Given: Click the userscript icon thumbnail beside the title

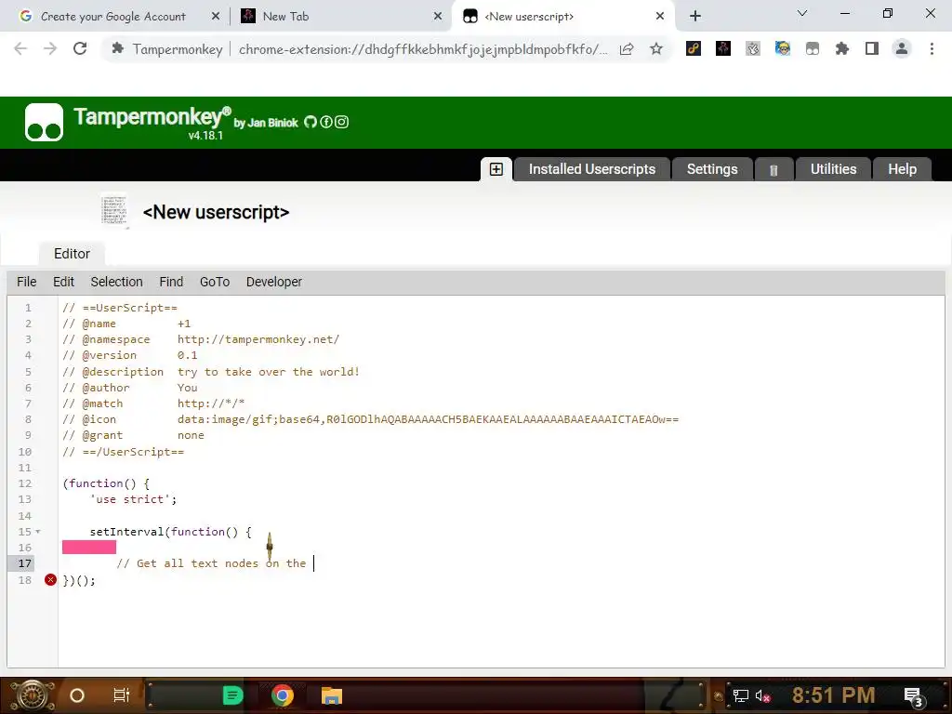Looking at the screenshot, I should tap(114, 211).
